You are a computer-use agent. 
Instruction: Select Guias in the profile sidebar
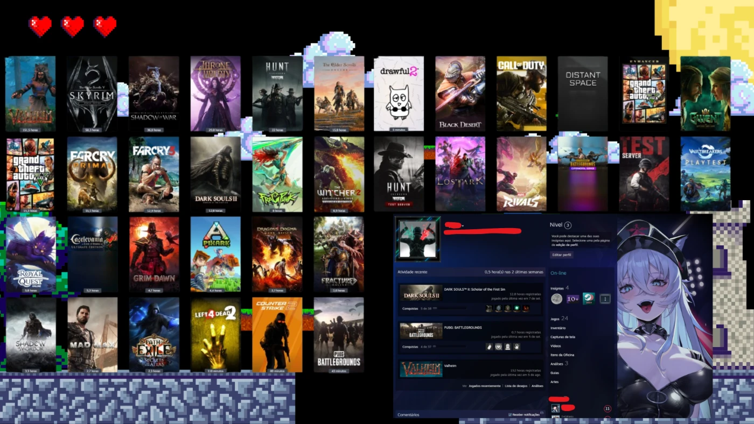point(555,373)
